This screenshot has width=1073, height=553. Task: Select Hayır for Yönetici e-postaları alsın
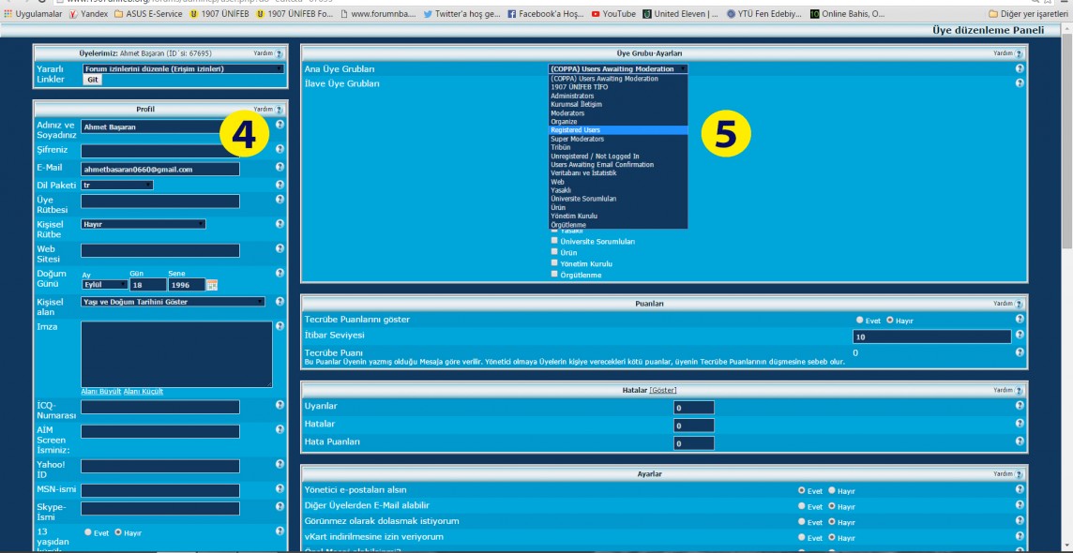[832, 490]
